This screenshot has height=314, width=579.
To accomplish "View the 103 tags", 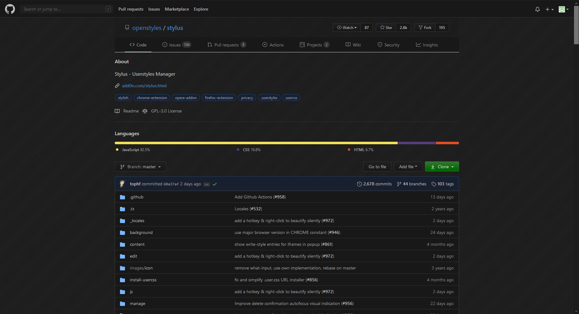I will click(x=443, y=184).
